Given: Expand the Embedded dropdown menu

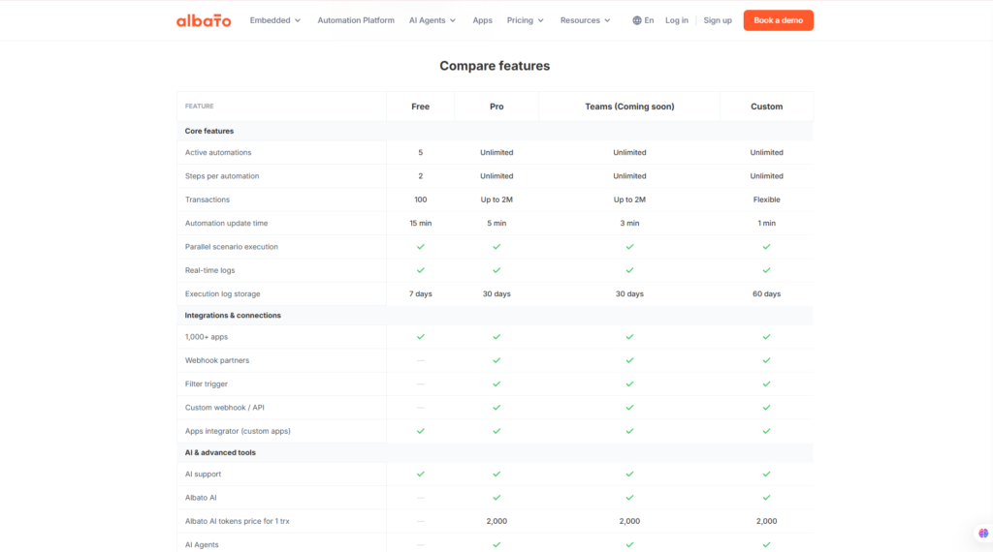Looking at the screenshot, I should 274,20.
